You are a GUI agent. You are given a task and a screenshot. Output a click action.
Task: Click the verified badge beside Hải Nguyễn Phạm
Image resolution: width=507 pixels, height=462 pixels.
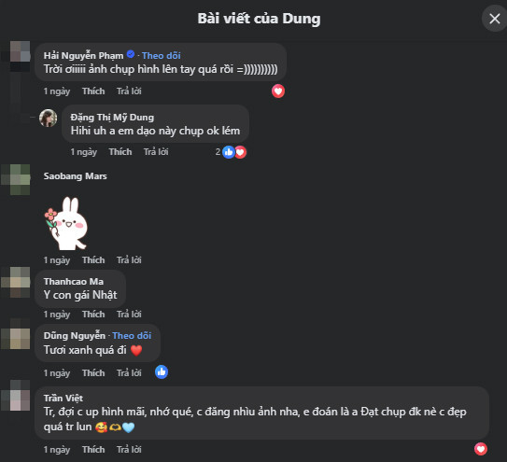click(x=131, y=54)
